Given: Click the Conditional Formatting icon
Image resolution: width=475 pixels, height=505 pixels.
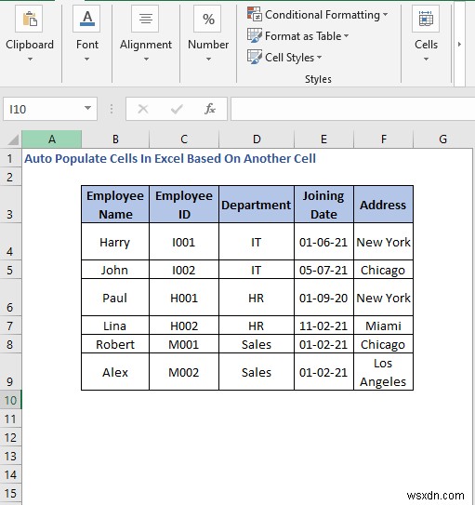Looking at the screenshot, I should coord(255,14).
